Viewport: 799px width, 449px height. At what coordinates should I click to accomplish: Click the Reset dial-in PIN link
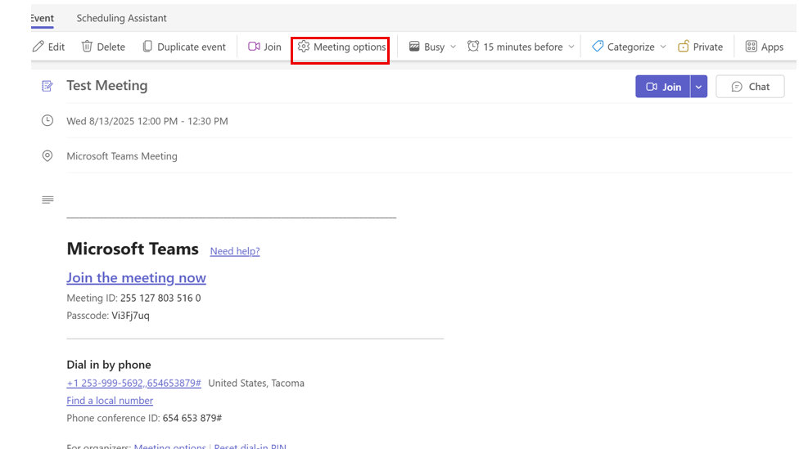click(251, 446)
